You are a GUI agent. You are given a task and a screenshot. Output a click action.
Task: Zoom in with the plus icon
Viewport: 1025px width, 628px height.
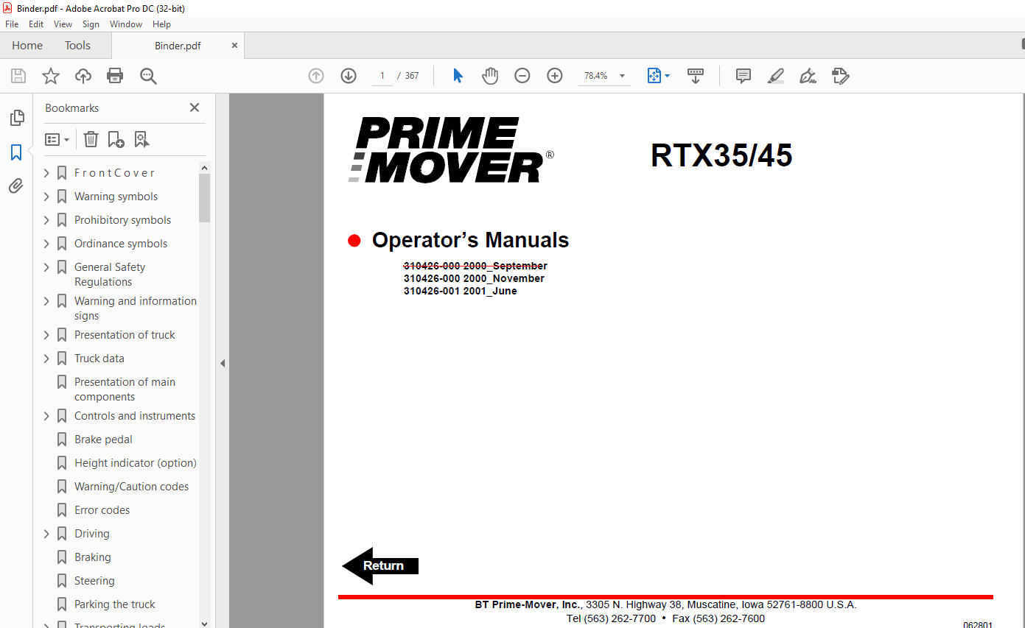[x=555, y=76]
